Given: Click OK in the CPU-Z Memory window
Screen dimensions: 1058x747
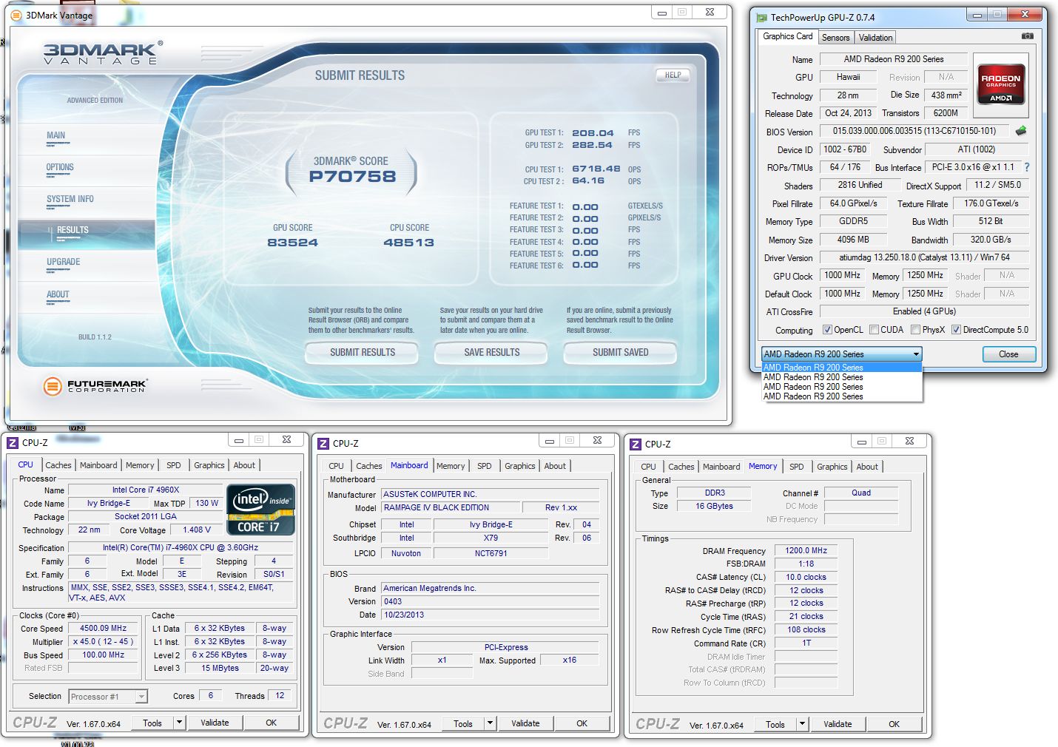Looking at the screenshot, I should tap(894, 724).
